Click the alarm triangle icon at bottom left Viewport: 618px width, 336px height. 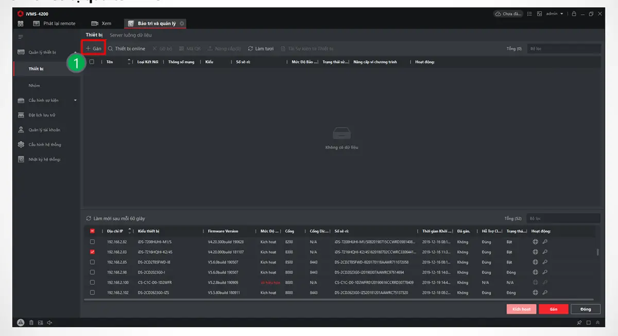click(x=21, y=323)
